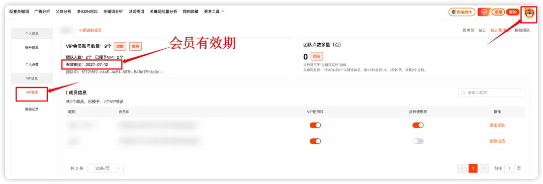Click the search magnifier icon in nickname field
The width and height of the screenshot is (543, 184).
(464, 93)
